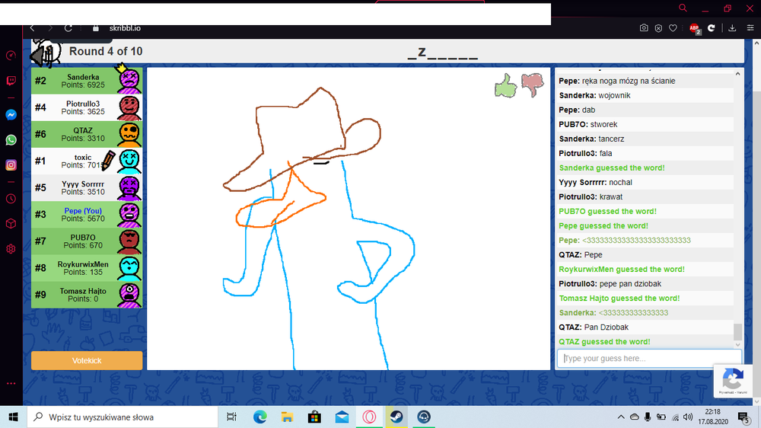Open the Adblock Plus extension

pos(695,29)
